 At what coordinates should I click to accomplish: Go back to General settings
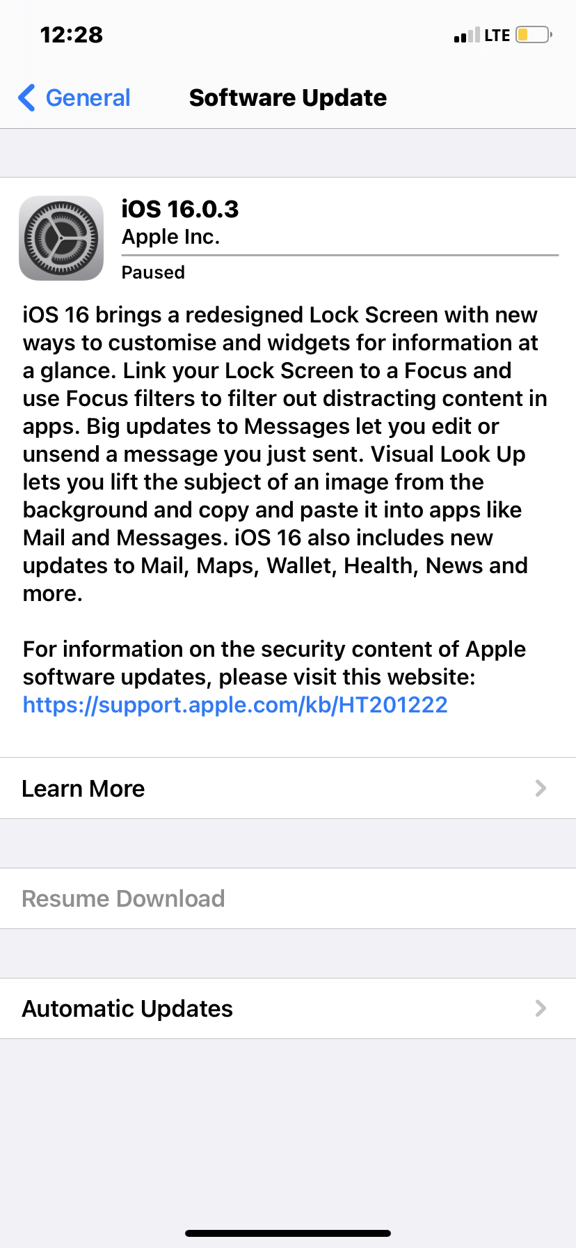tap(74, 97)
